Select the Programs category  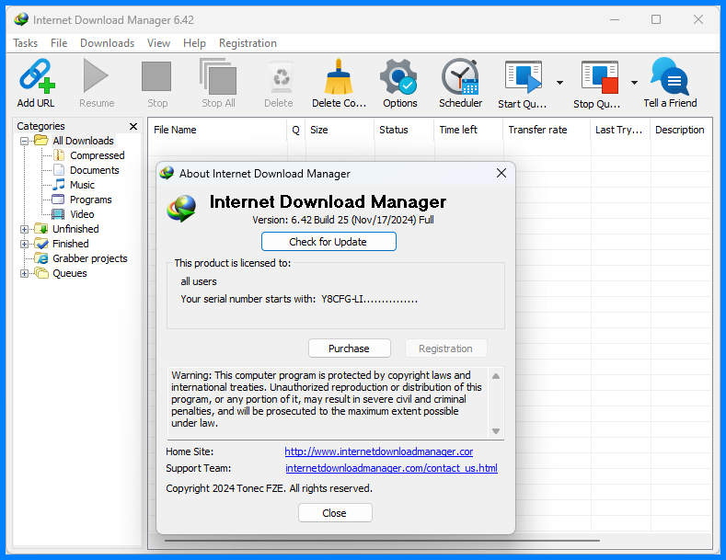[x=91, y=200]
